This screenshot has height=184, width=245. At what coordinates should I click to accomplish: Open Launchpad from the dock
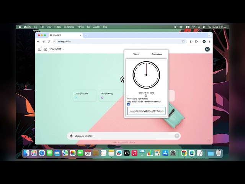click(x=34, y=153)
